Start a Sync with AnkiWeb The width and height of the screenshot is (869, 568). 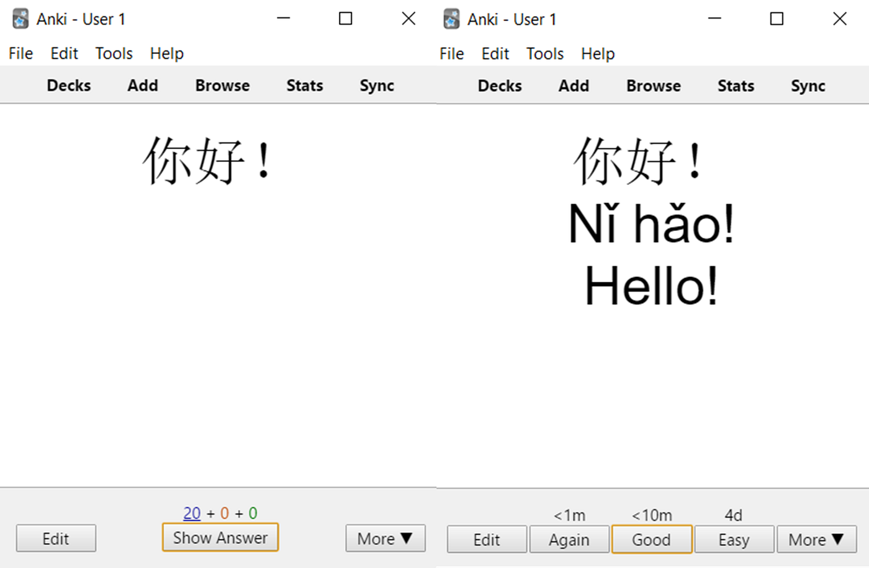point(377,85)
